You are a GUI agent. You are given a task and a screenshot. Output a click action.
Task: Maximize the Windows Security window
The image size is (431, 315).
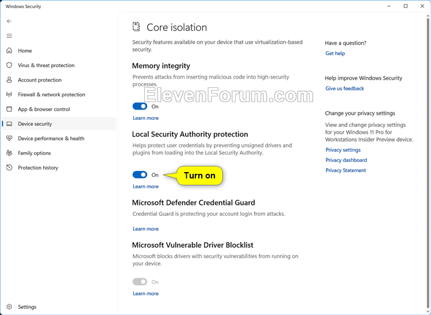(x=406, y=6)
